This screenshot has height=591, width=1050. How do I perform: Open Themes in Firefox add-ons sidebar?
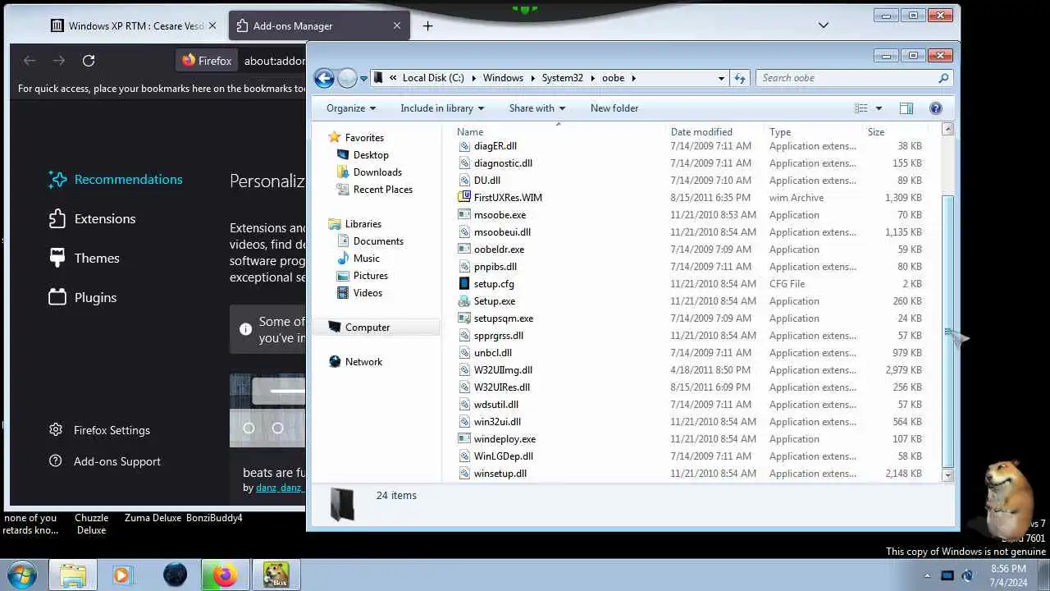(84, 259)
